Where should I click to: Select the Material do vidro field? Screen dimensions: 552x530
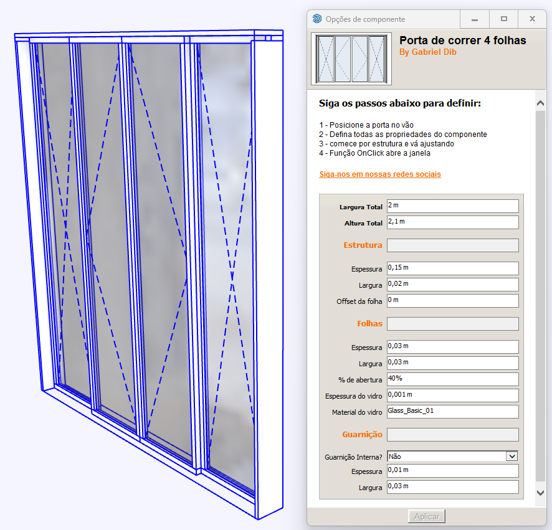pos(452,412)
